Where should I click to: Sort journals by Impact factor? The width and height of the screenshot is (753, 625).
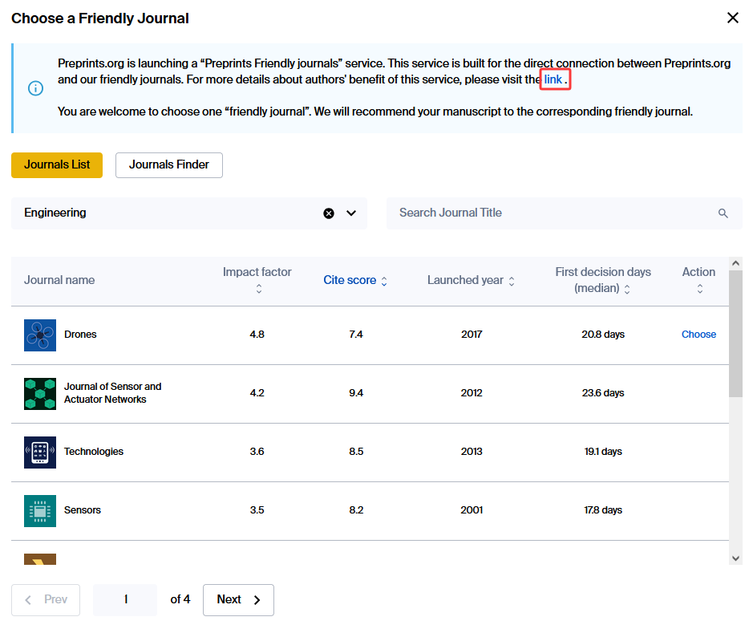[x=257, y=280]
